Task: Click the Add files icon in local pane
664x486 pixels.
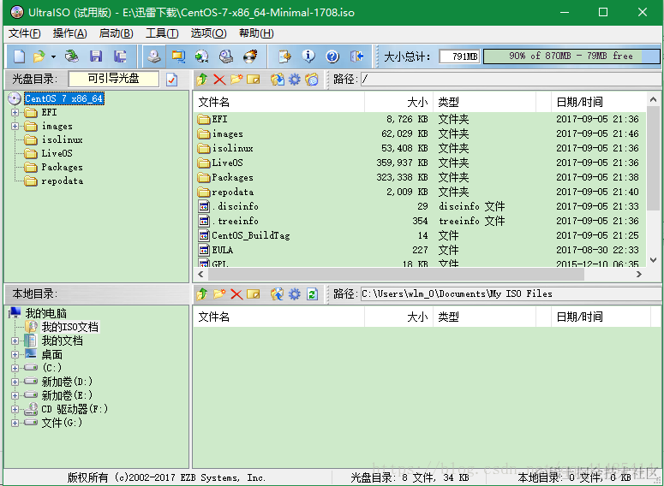Action: pyautogui.click(x=278, y=294)
